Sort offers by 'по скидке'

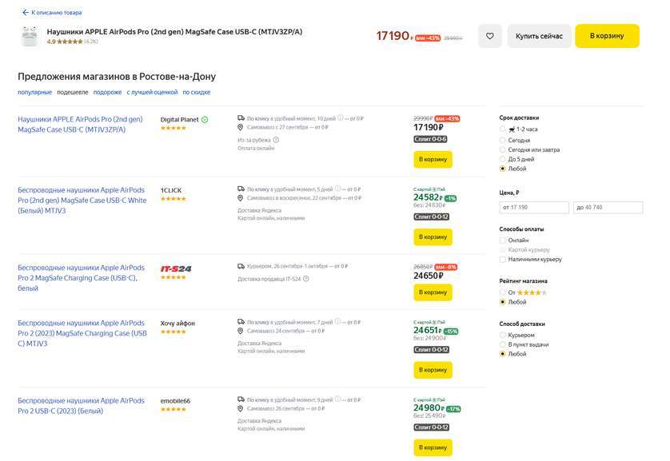(x=197, y=92)
